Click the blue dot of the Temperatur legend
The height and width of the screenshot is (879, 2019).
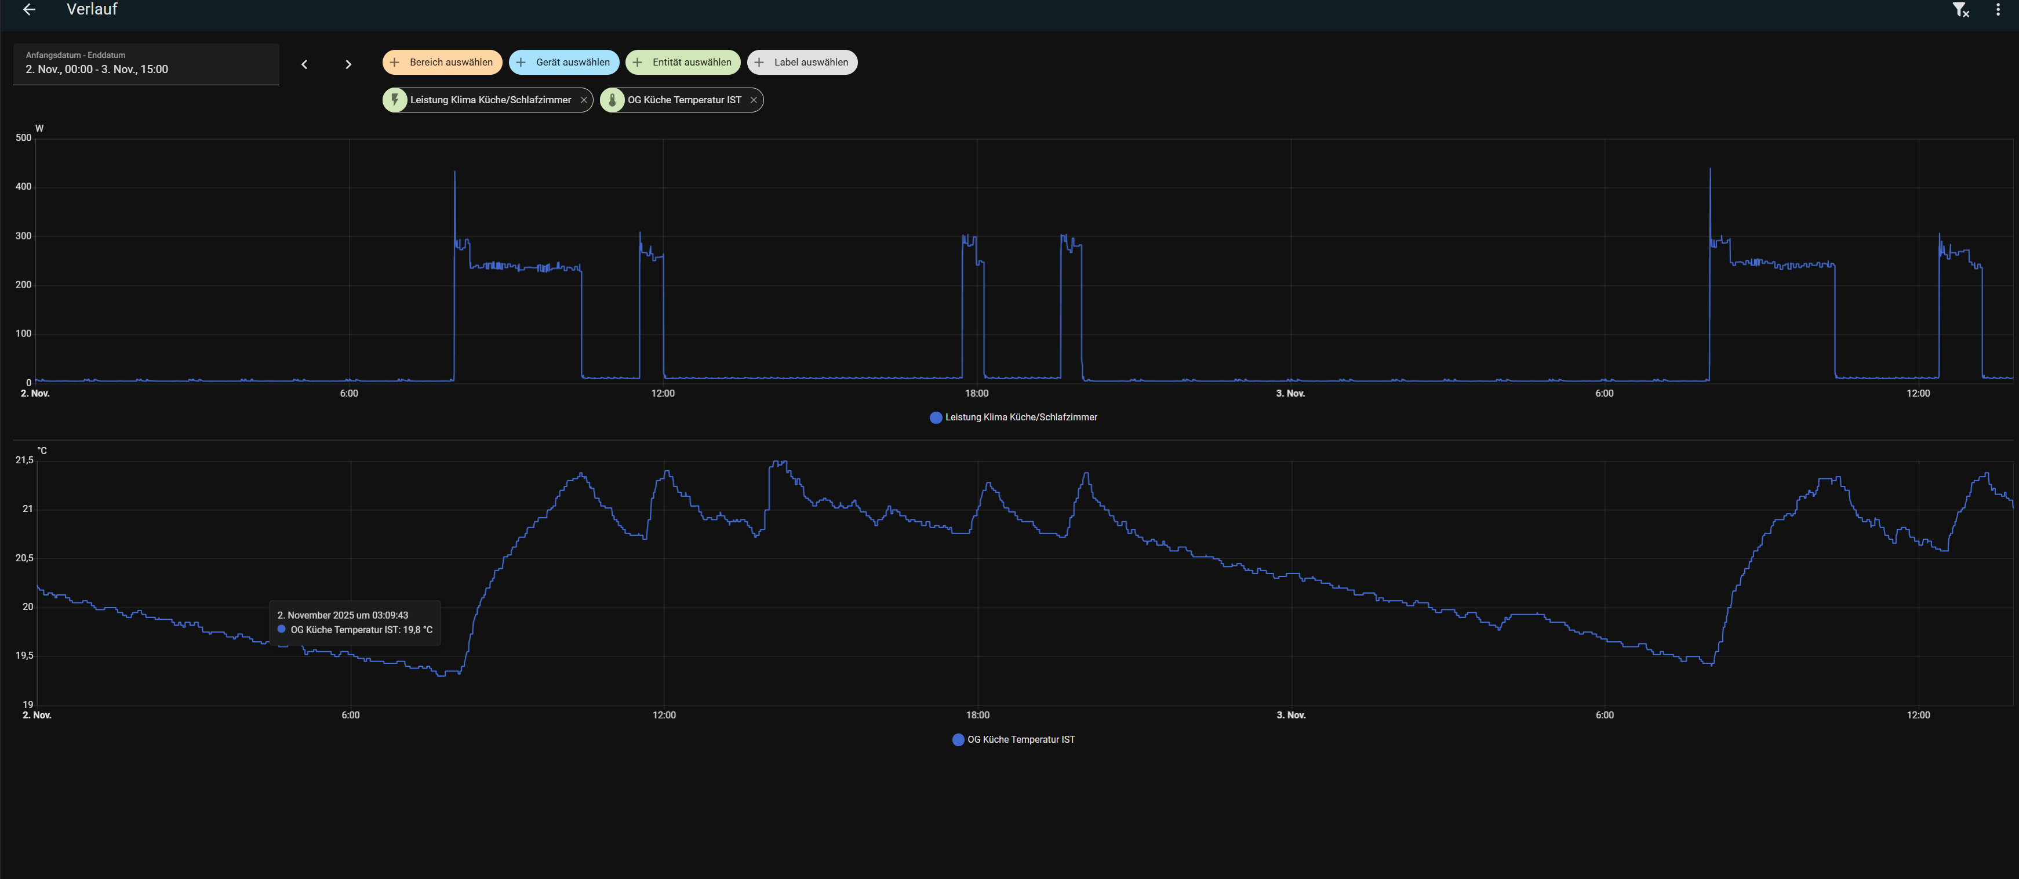(958, 739)
